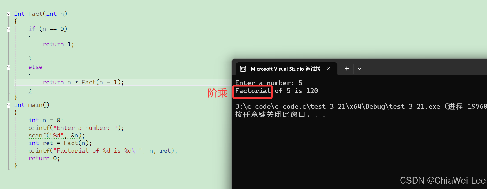The height and width of the screenshot is (189, 487).
Task: Click the test_3_21.exe path line in terminal
Action: (338, 106)
